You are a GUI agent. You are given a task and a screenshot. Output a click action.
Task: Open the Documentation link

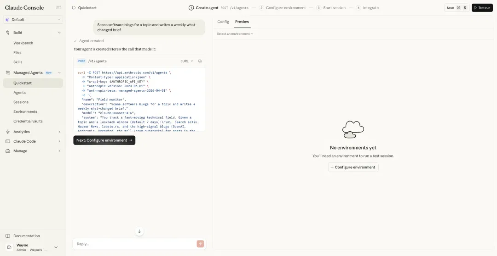(27, 236)
